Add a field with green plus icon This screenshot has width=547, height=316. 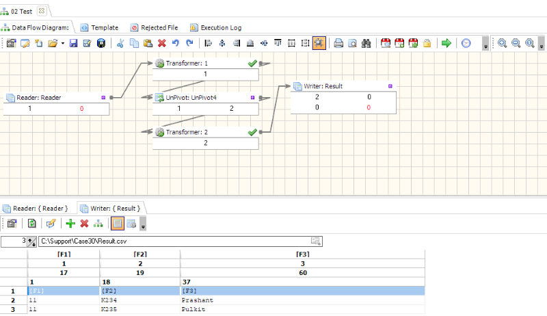tap(70, 224)
